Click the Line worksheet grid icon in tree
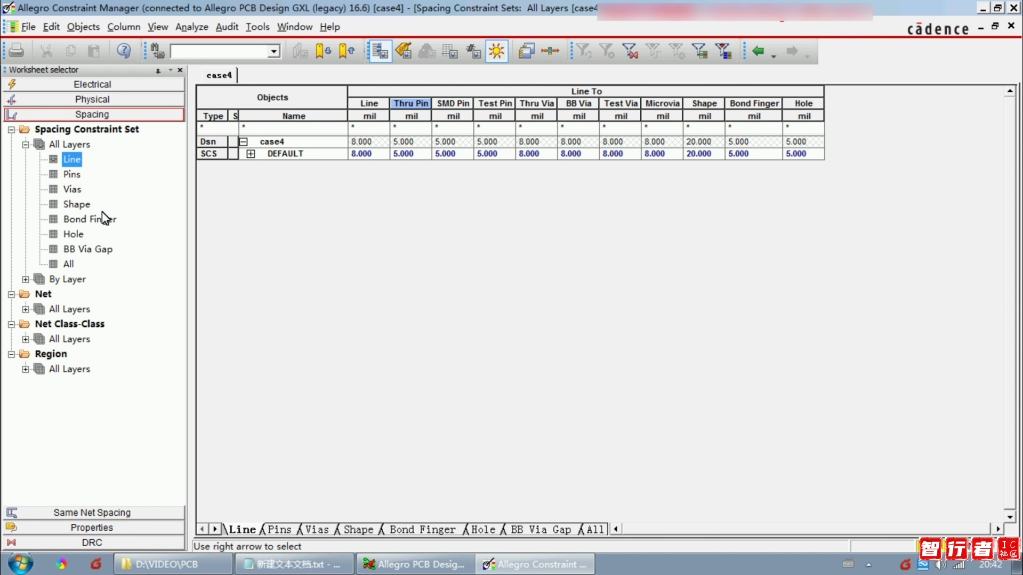The width and height of the screenshot is (1023, 575). click(x=53, y=159)
